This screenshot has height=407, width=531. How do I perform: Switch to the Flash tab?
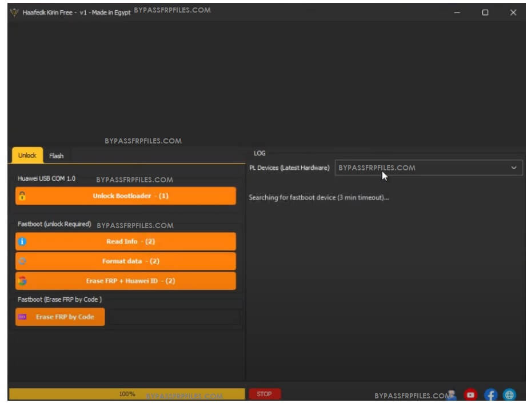(x=57, y=155)
